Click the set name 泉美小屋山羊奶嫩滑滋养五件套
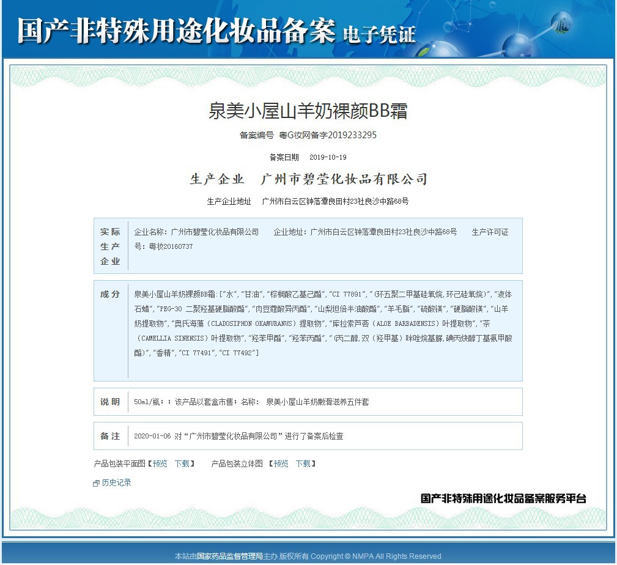The height and width of the screenshot is (565, 617). 317,402
